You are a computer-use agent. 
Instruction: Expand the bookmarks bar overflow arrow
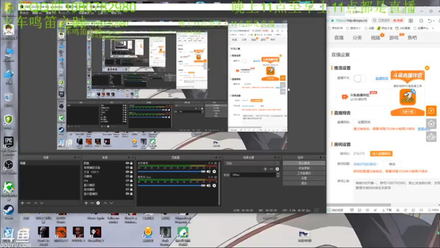click(x=433, y=29)
